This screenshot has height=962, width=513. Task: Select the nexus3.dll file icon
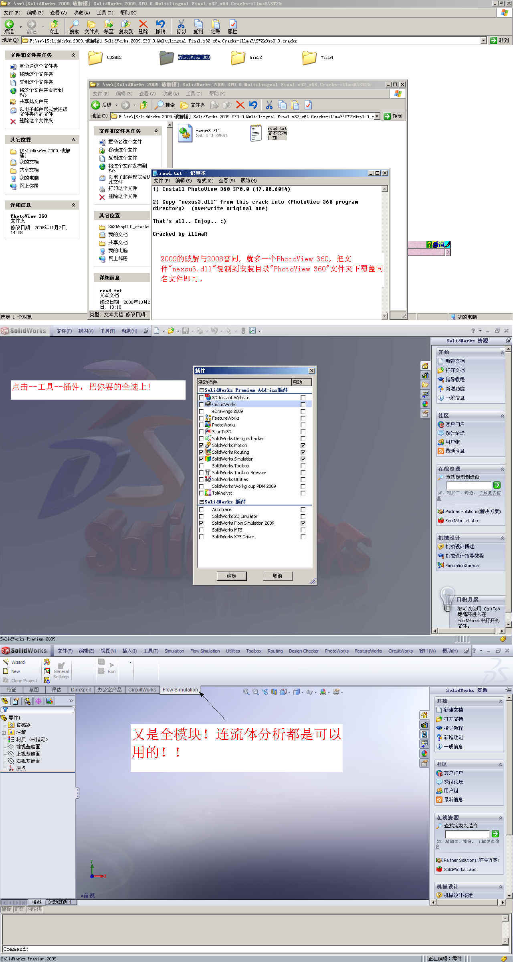pyautogui.click(x=185, y=133)
